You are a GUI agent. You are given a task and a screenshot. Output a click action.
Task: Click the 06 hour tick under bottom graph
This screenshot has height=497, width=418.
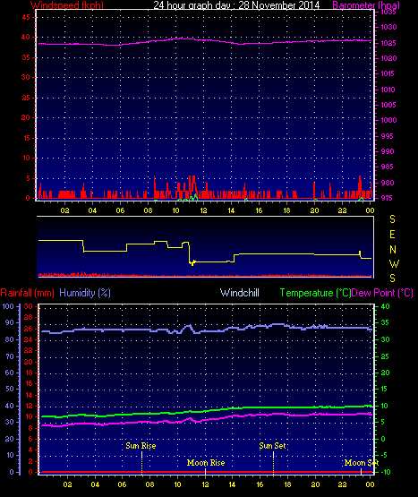[122, 484]
